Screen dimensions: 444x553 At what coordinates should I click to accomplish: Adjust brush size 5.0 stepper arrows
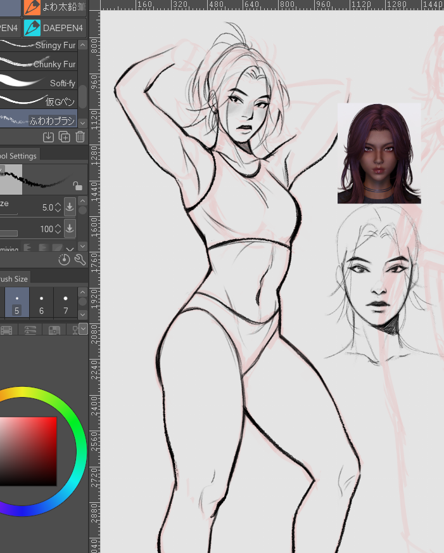[58, 208]
